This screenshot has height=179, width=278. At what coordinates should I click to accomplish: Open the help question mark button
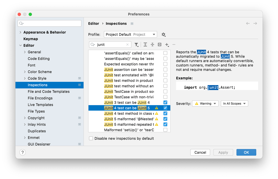[x=23, y=152]
